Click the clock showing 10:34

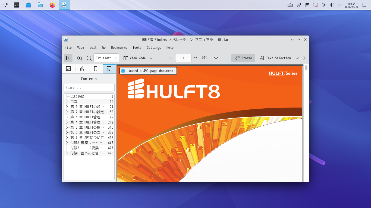(351, 5)
